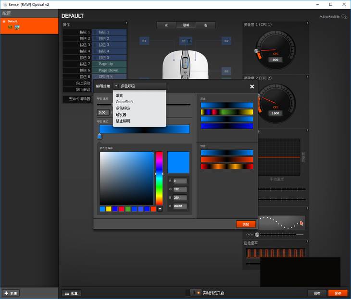Viewport: 351px width, 299px height.
Task: Pick a hue on the vertical rainbow strip
Action: coord(159,178)
